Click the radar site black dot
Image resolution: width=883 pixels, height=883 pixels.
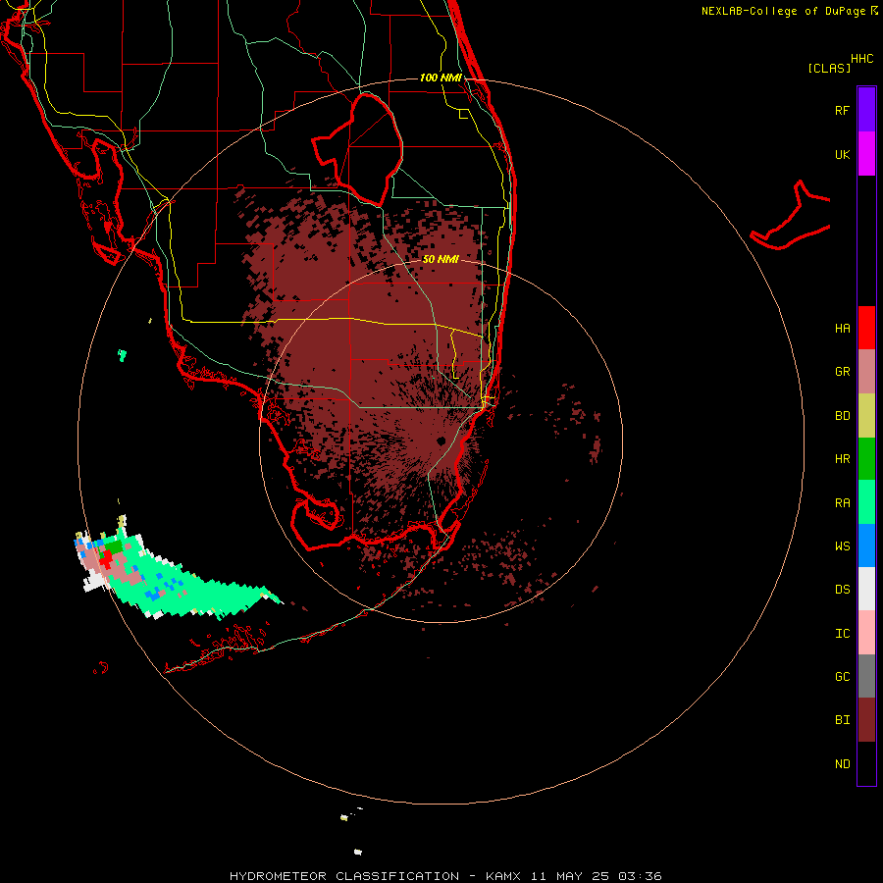tap(441, 441)
